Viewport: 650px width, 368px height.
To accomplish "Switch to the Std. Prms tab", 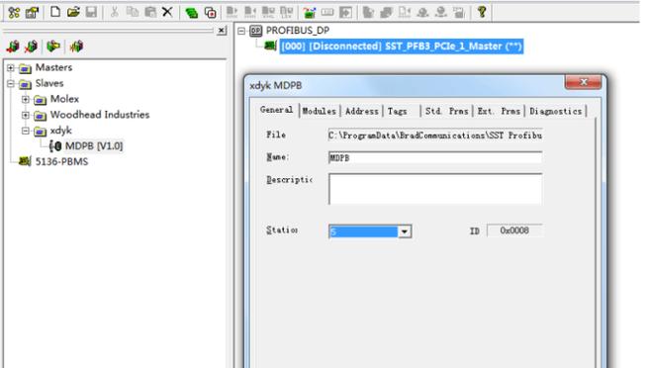I will 447,111.
